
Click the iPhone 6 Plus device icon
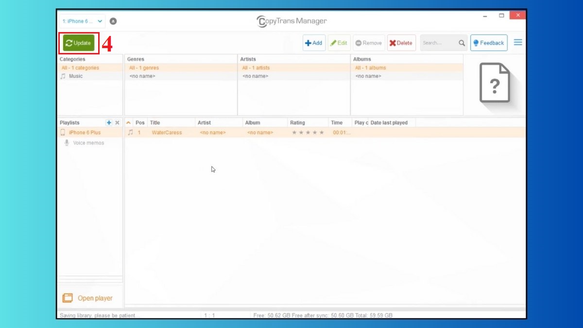click(x=63, y=132)
